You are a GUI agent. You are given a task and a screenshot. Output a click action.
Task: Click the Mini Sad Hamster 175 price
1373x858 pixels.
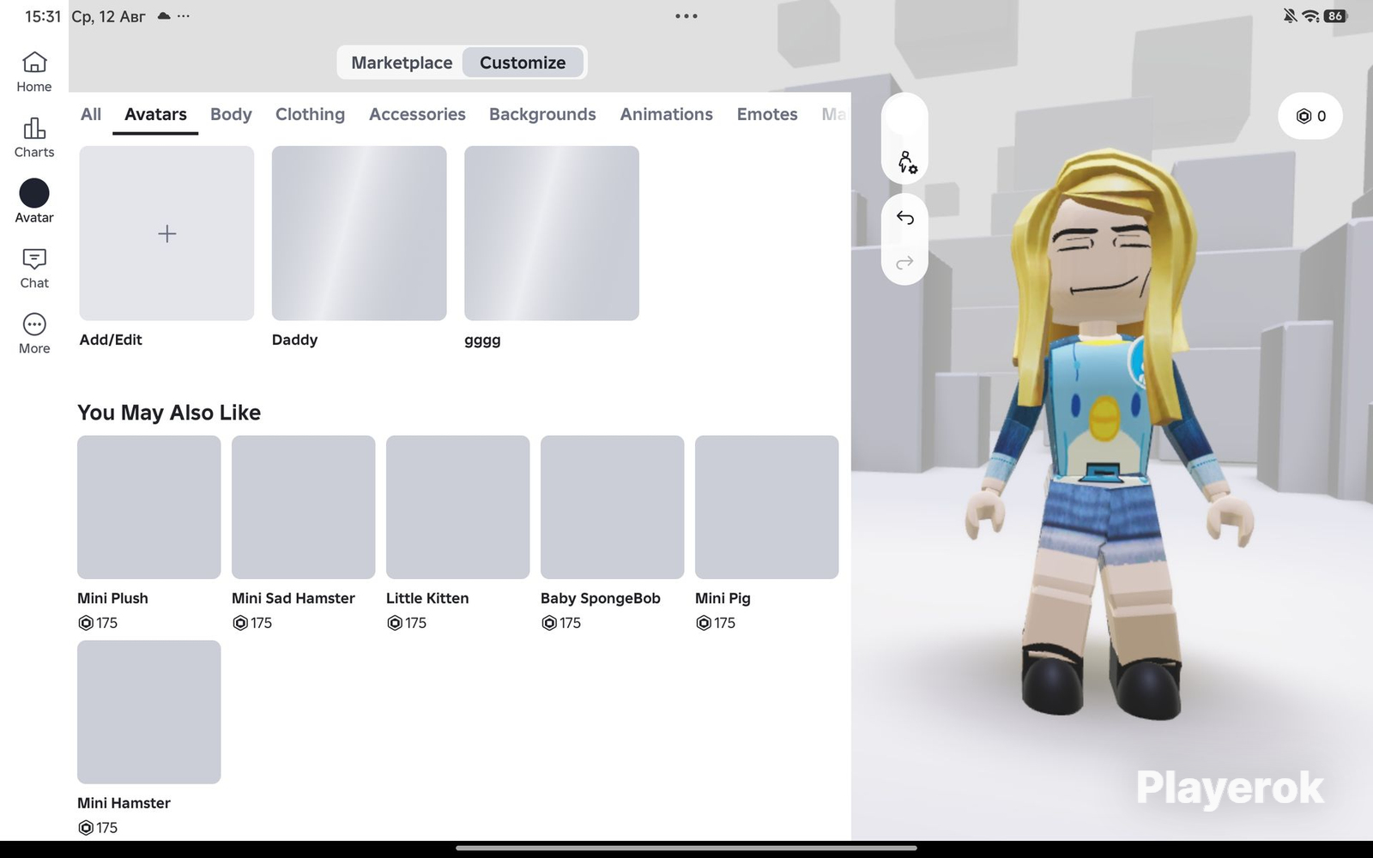tap(252, 623)
